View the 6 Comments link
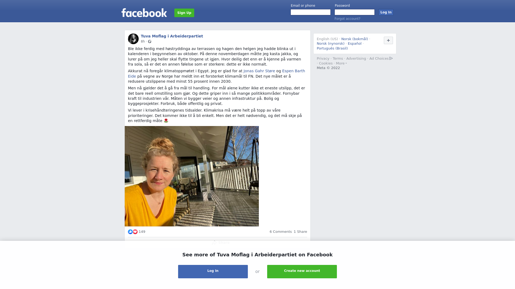 click(x=281, y=232)
